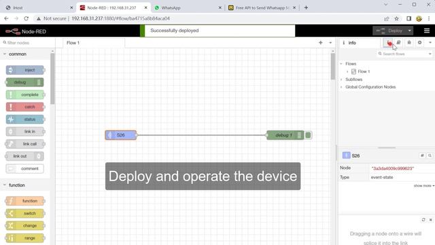This screenshot has height=245, width=435.
Task: Select the inject node in the palette
Action: click(x=25, y=70)
